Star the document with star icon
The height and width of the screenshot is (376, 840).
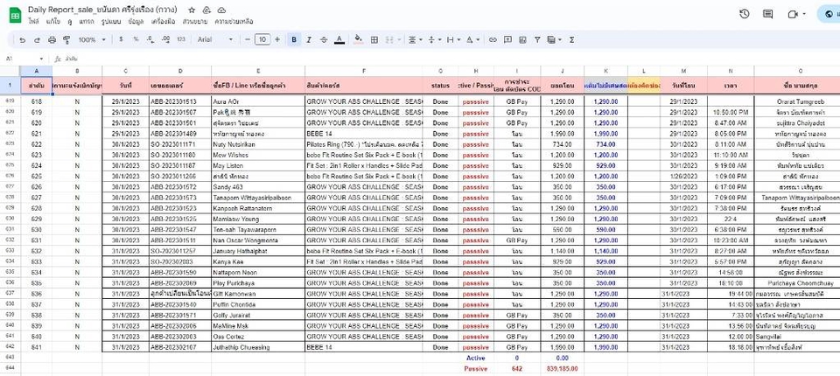[x=192, y=10]
